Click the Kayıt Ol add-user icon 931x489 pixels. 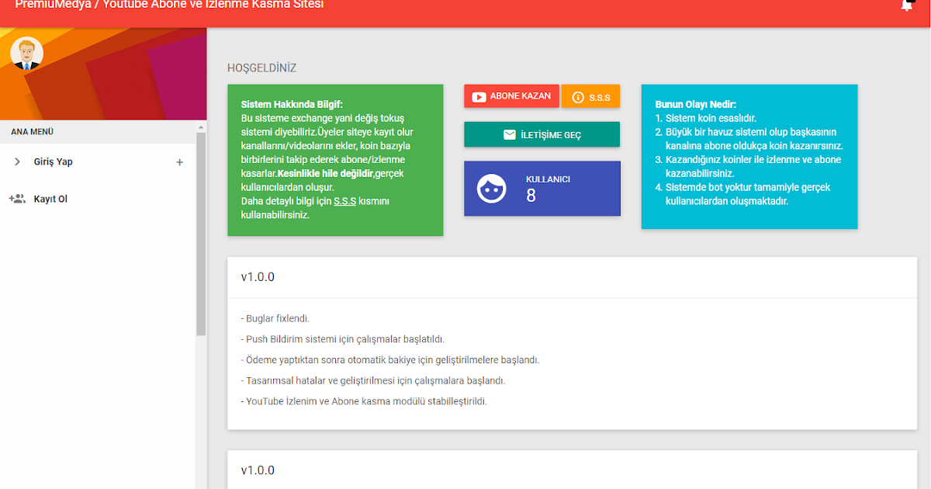click(17, 199)
